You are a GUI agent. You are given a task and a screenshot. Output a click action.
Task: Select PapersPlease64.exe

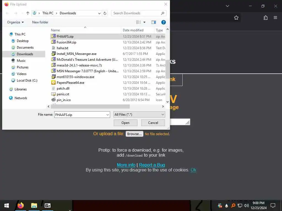(x=108, y=82)
